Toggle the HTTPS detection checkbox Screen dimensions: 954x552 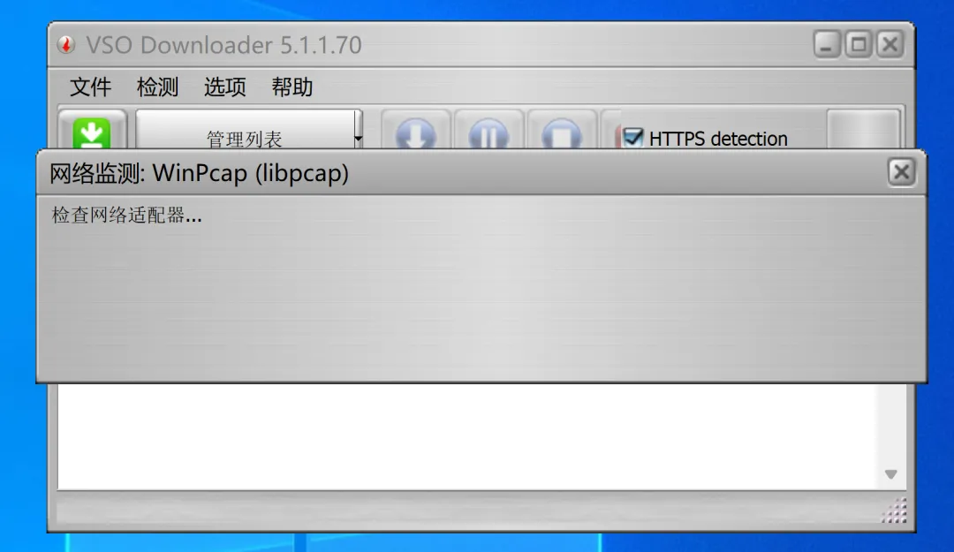[x=632, y=138]
